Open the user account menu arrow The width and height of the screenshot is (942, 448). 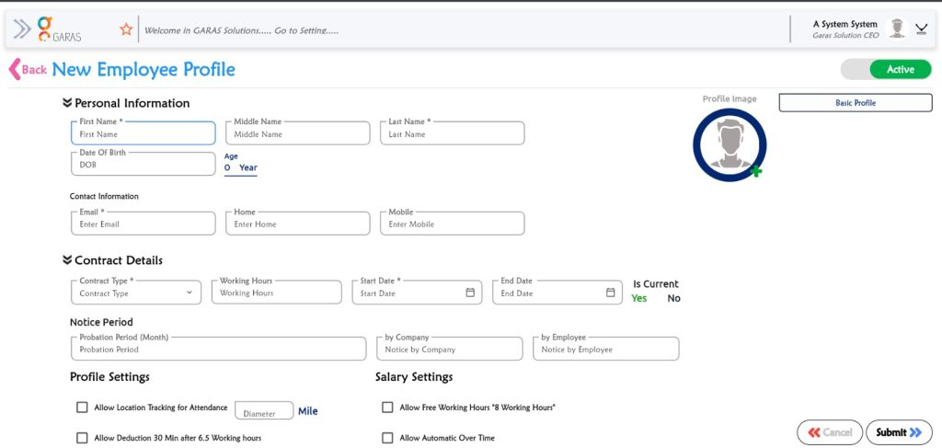click(x=921, y=29)
